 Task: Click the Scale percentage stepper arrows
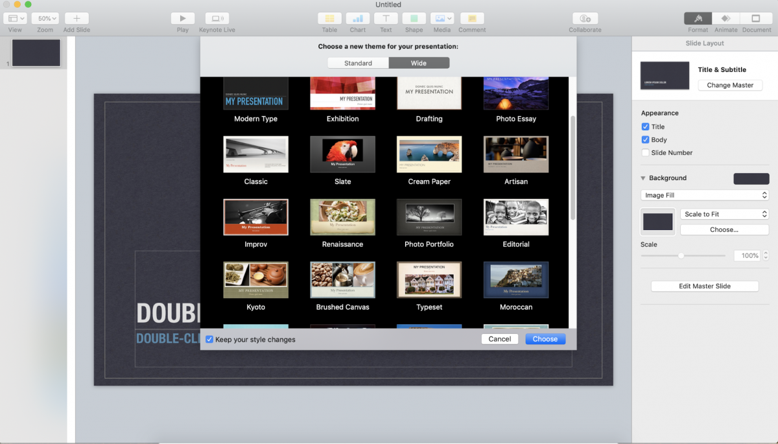coord(766,256)
